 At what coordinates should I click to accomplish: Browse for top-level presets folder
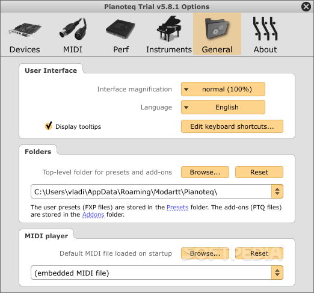click(x=205, y=172)
